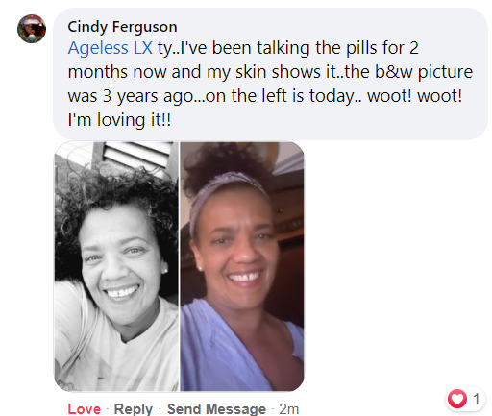Visit the Cindy Ferguson name link

coord(122,27)
